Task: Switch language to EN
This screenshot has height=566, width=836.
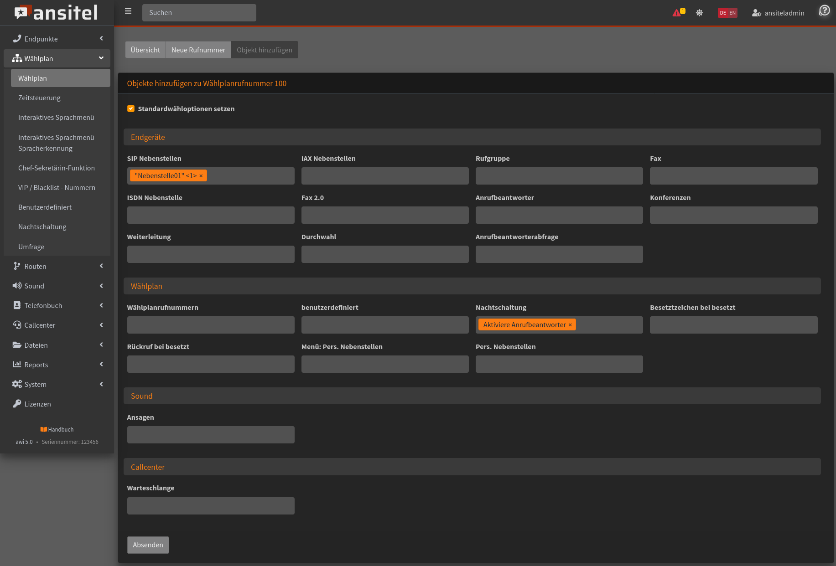Action: [732, 13]
